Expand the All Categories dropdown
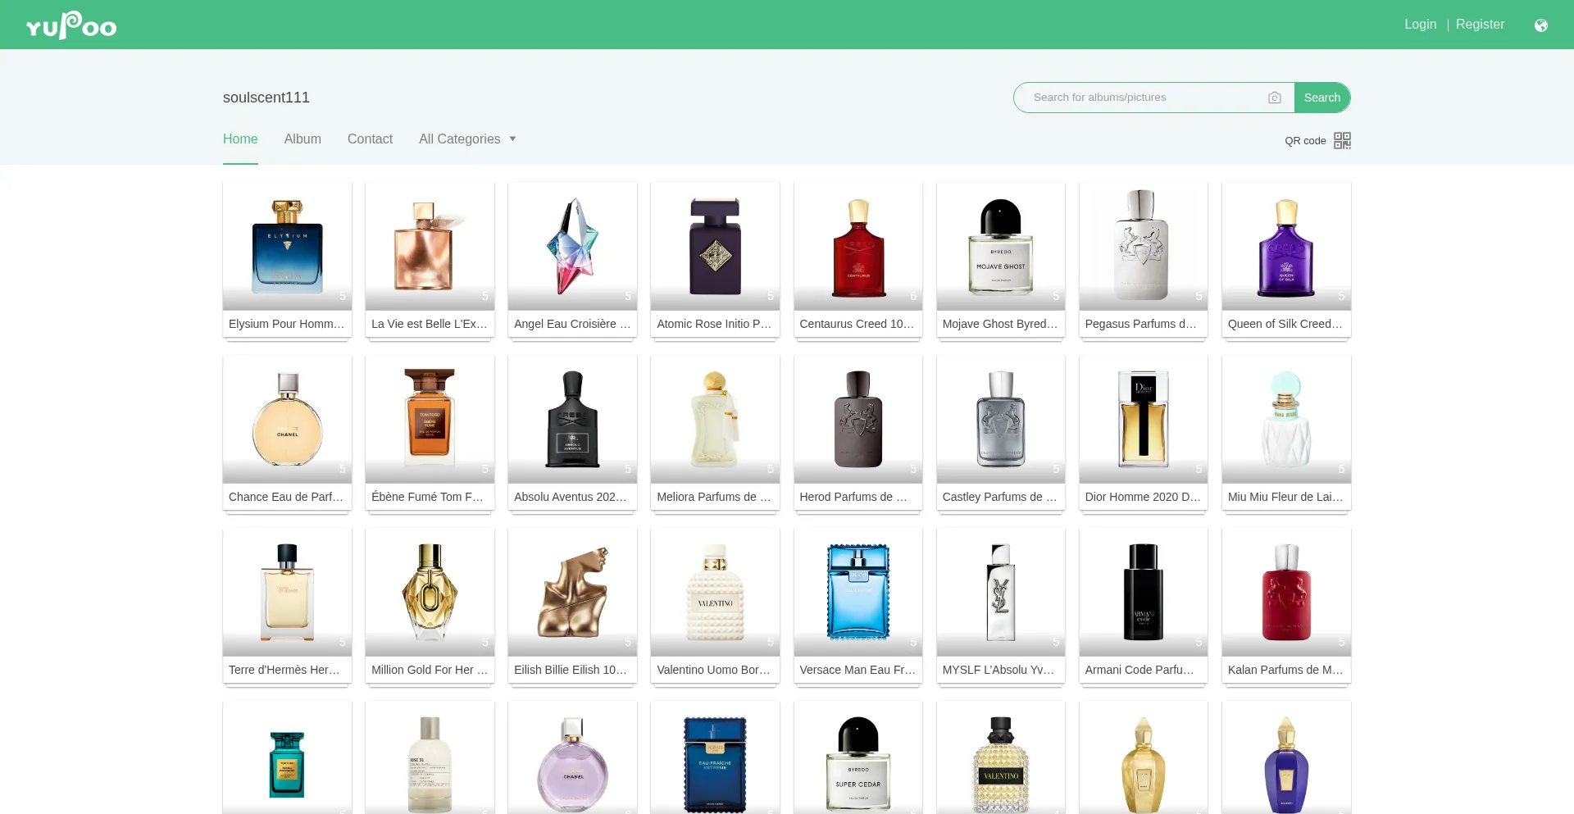Viewport: 1574px width, 814px height. (x=467, y=139)
